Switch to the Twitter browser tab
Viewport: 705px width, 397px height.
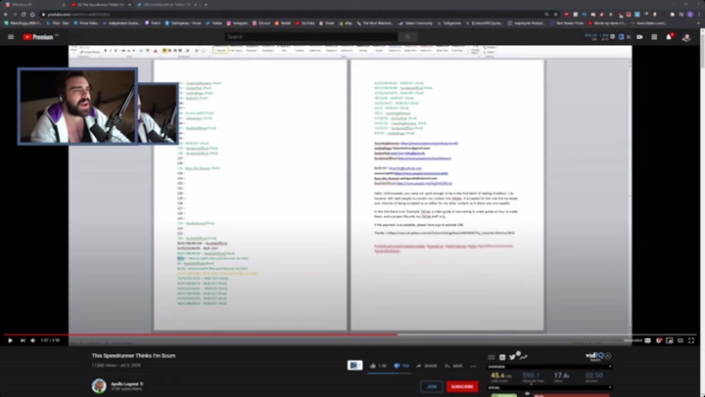(164, 5)
